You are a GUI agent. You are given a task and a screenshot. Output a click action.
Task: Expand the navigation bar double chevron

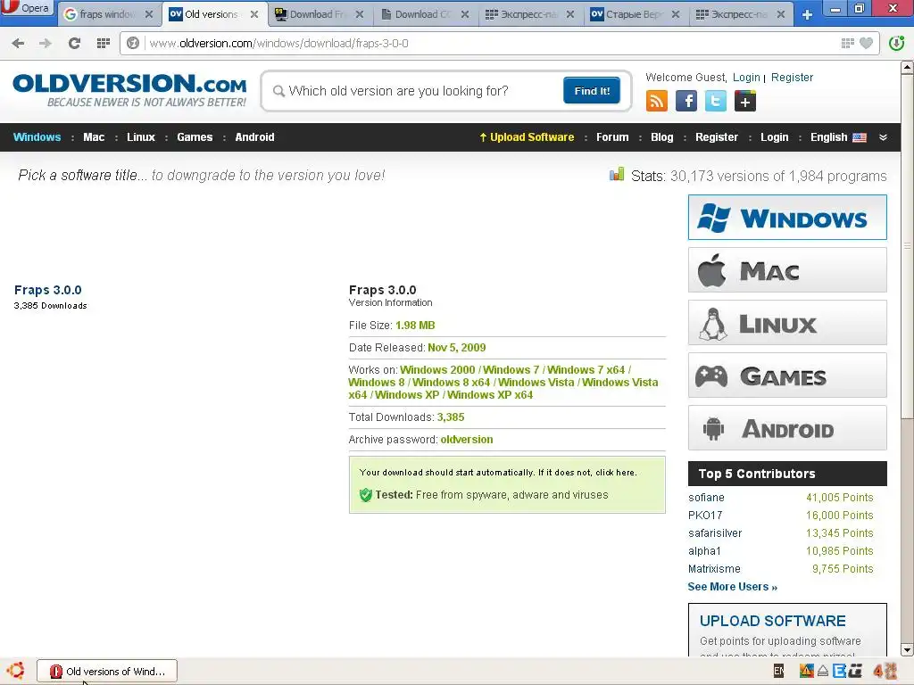tap(883, 137)
